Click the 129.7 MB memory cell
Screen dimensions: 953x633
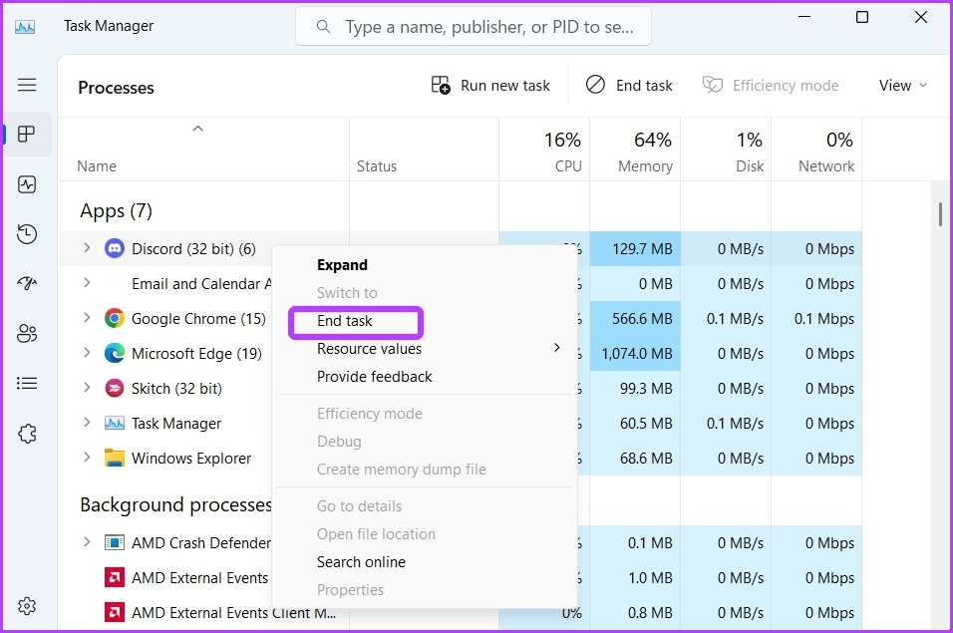click(x=635, y=248)
